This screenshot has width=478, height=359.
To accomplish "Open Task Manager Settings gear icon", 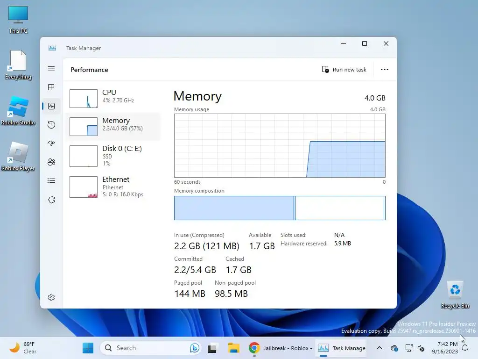I will [x=51, y=297].
